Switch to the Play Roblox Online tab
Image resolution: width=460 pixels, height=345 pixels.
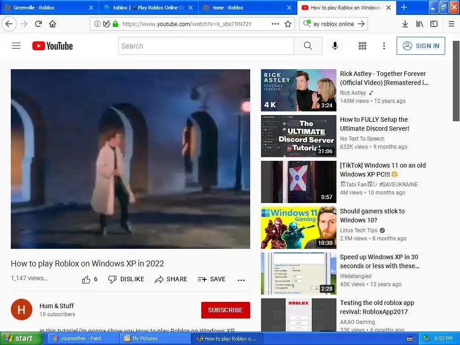click(x=148, y=8)
